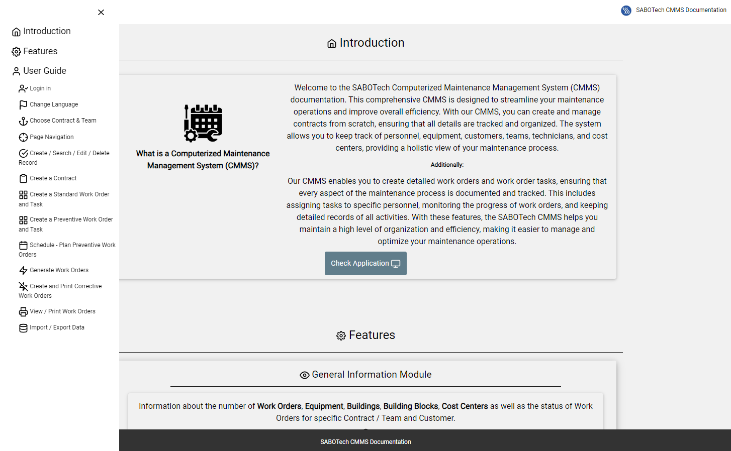Open Create / Search / Edit / Delete Record
This screenshot has width=731, height=451.
coord(64,158)
